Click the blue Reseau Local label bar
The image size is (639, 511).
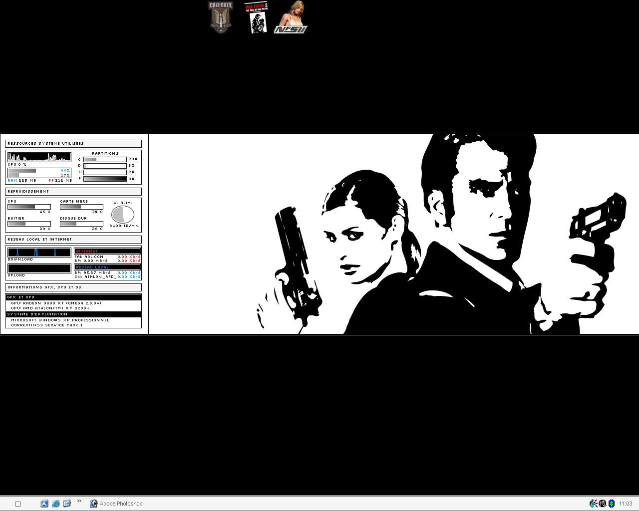coord(107,267)
